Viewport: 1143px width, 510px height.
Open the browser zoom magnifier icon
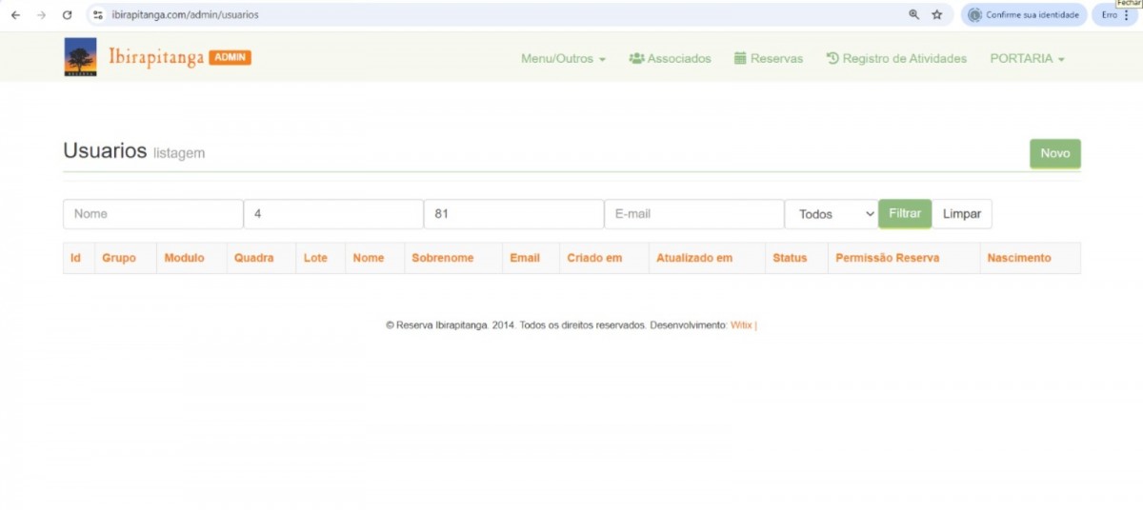click(x=914, y=15)
